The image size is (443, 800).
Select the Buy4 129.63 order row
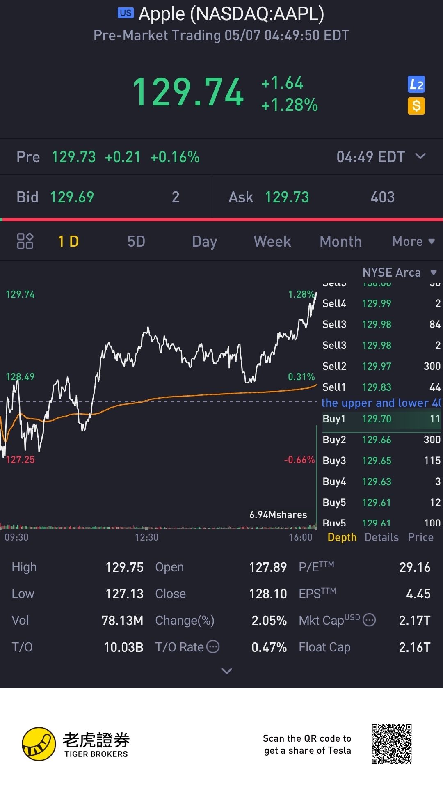[381, 481]
